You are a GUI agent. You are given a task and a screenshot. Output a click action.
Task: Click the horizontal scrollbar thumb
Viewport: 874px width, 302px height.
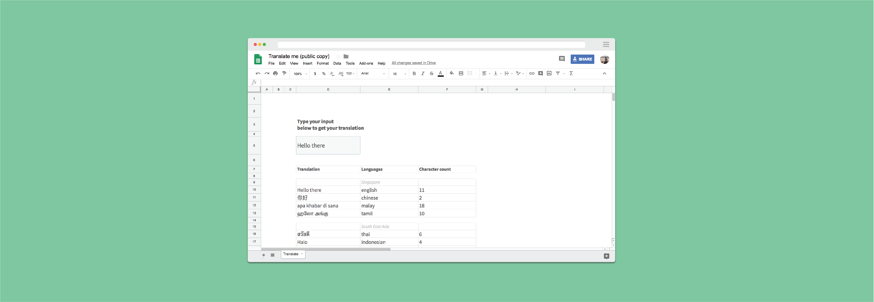point(326,249)
